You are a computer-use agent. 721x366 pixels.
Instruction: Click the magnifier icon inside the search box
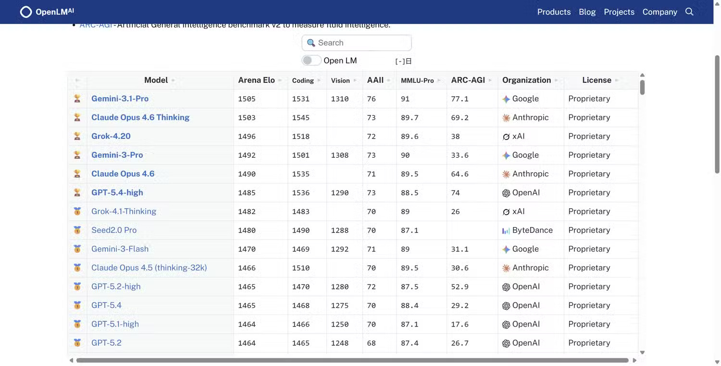pos(311,43)
